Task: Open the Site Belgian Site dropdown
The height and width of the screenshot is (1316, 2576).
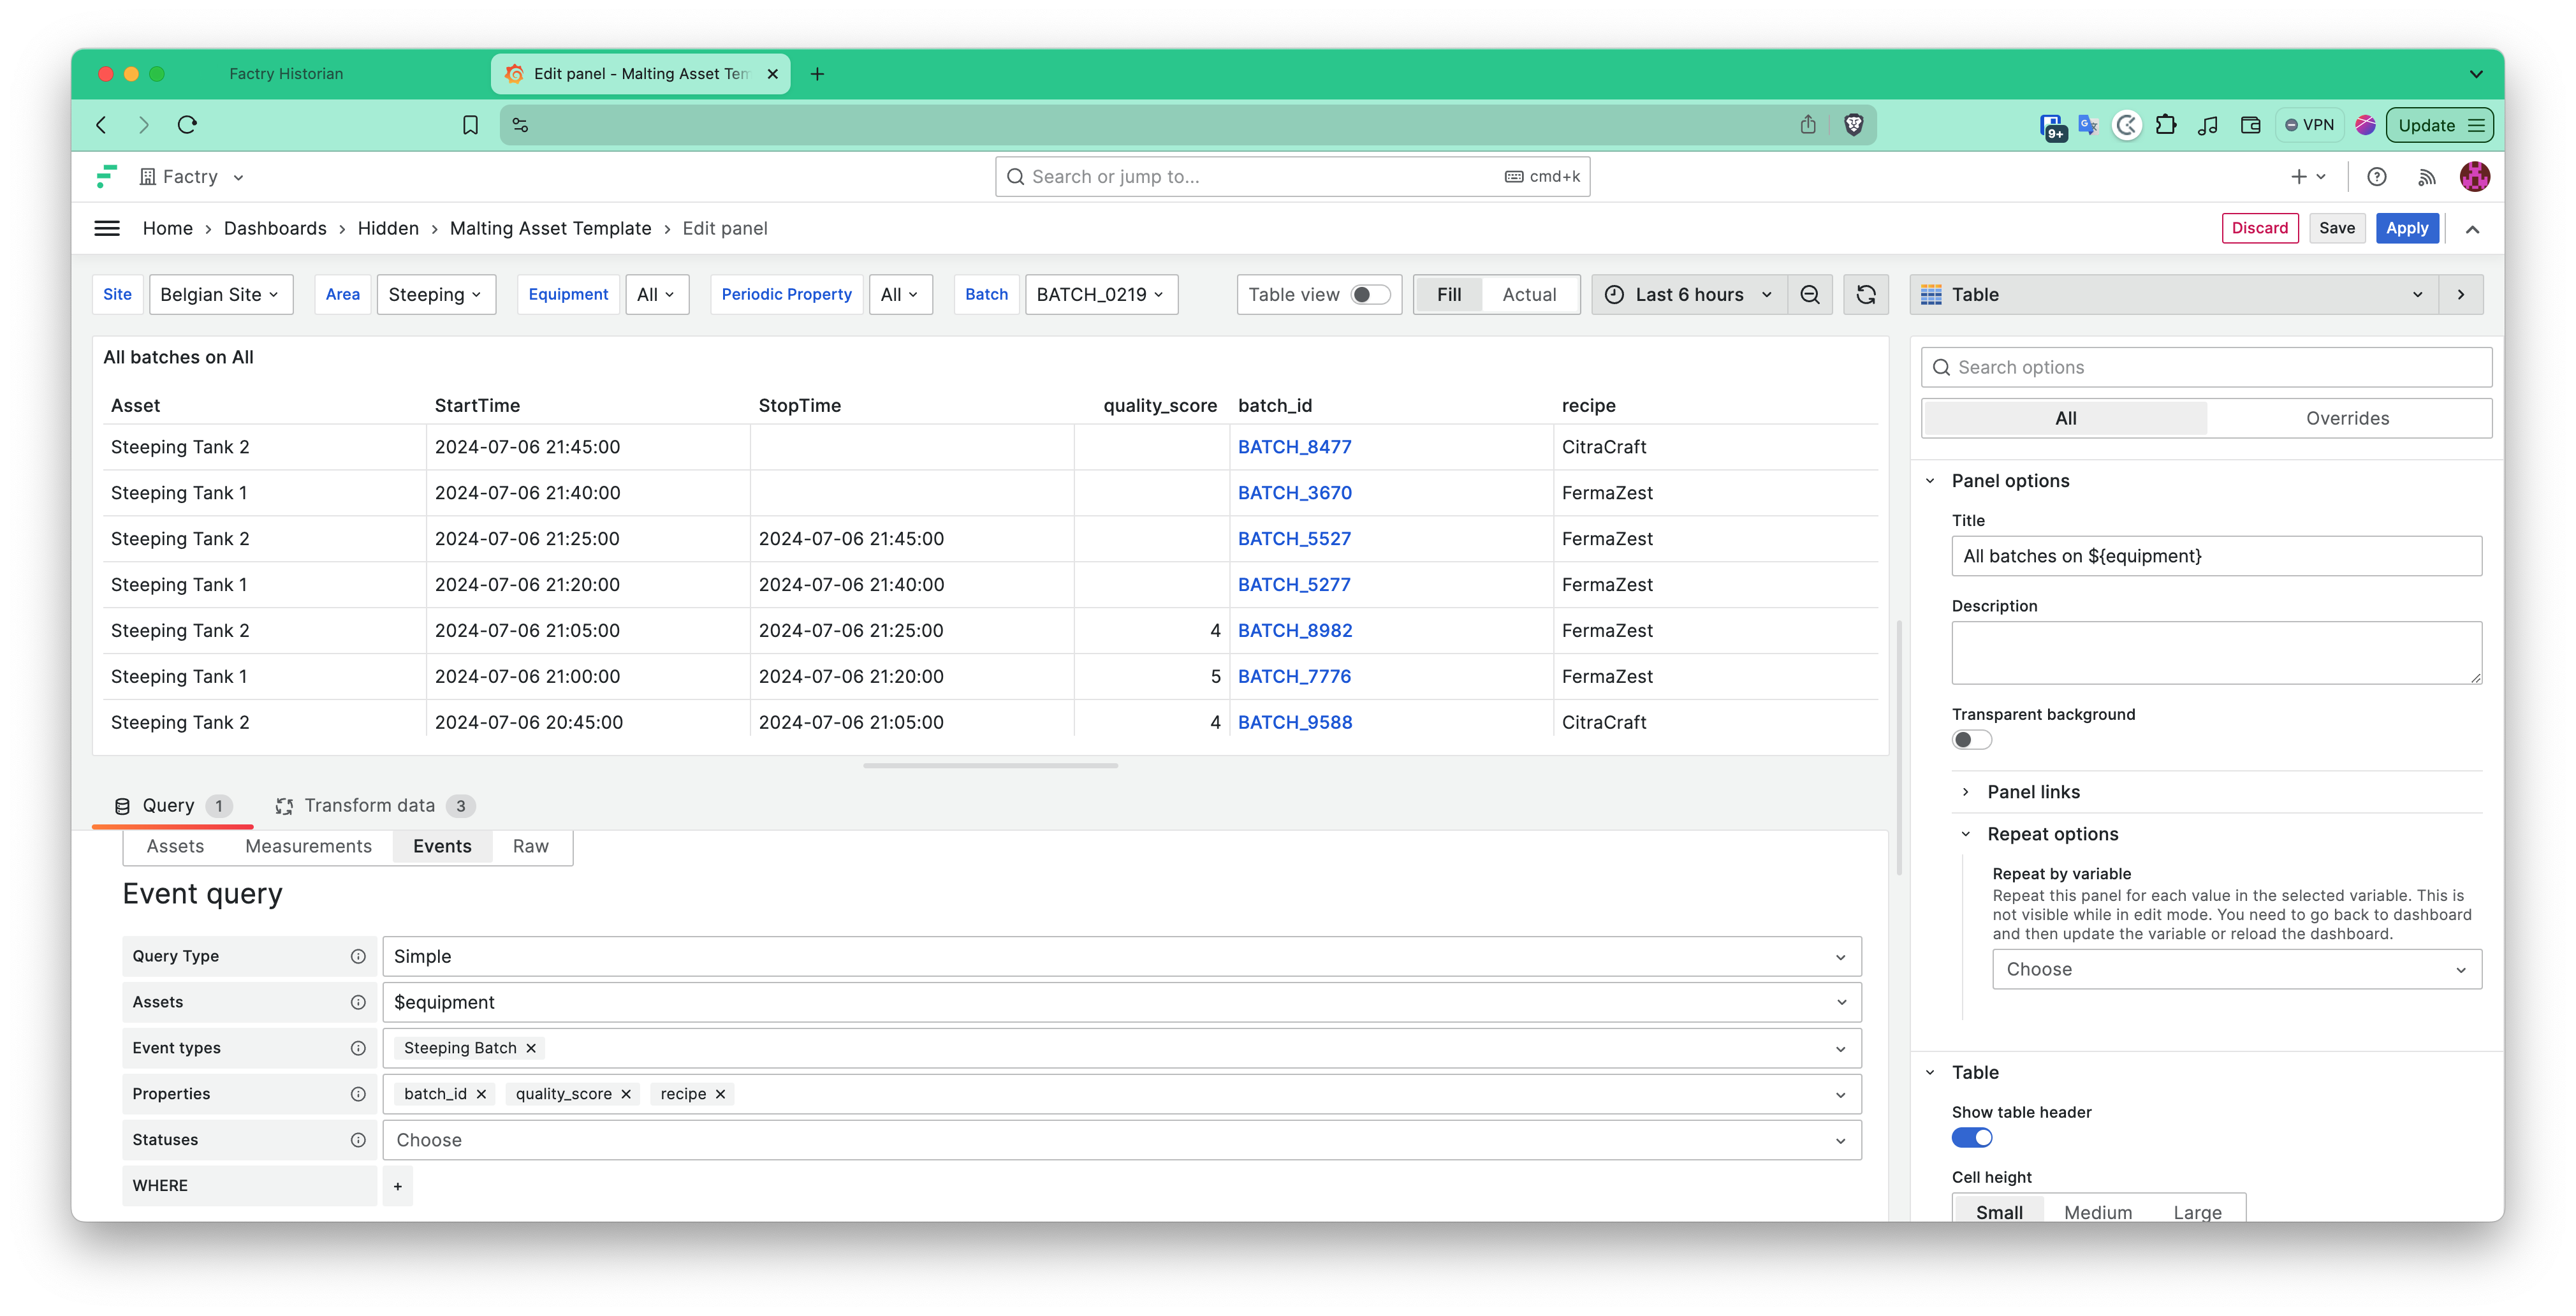Action: (221, 294)
